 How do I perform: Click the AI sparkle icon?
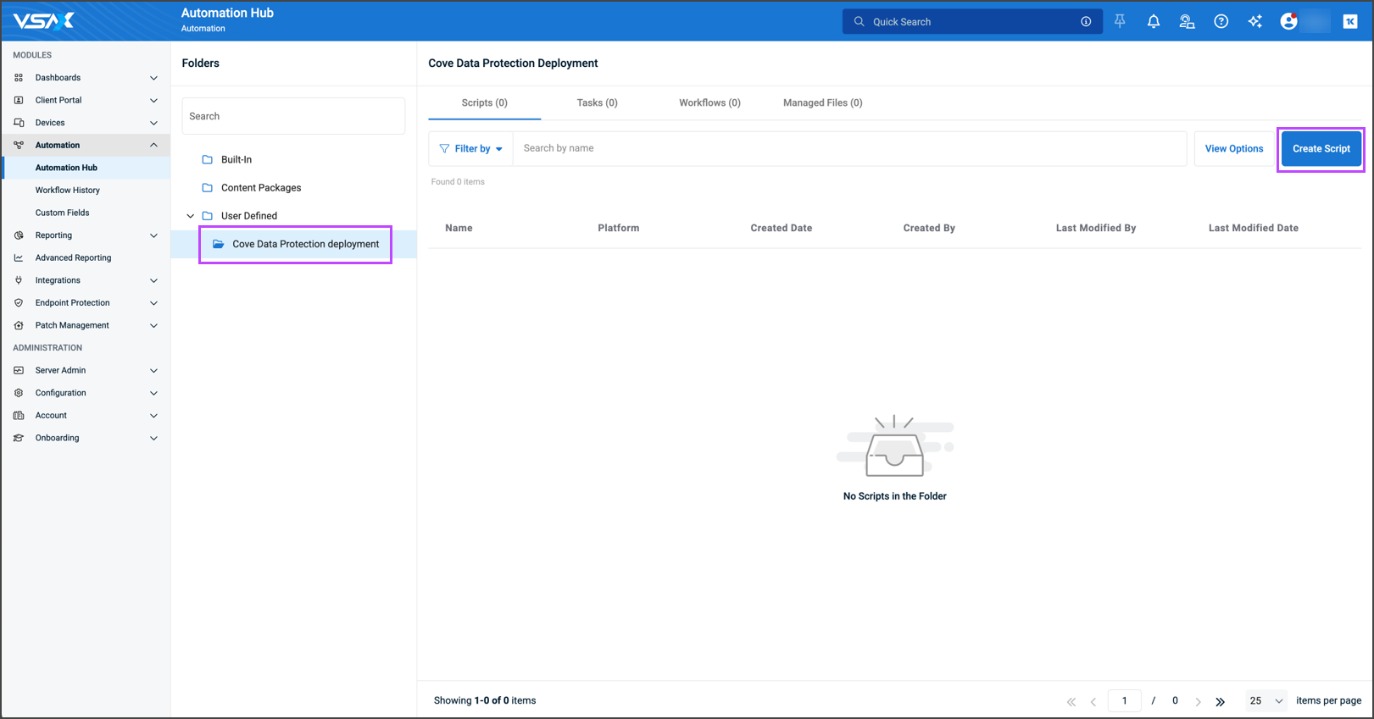point(1254,22)
